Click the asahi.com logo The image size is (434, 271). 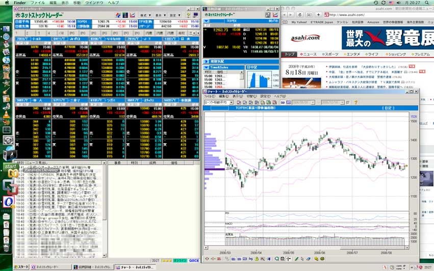[x=305, y=38]
